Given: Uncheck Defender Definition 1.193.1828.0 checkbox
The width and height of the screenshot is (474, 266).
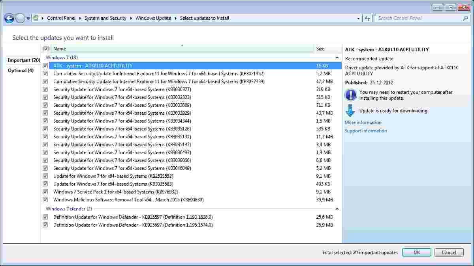Looking at the screenshot, I should (45, 217).
